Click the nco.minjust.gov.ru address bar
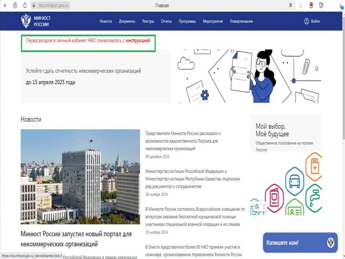The image size is (345, 259). 54,5
